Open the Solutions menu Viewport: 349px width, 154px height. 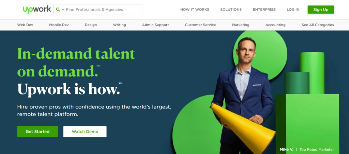pyautogui.click(x=231, y=10)
